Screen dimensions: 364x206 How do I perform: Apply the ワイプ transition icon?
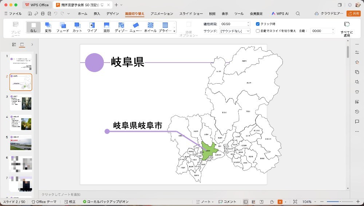click(x=92, y=27)
